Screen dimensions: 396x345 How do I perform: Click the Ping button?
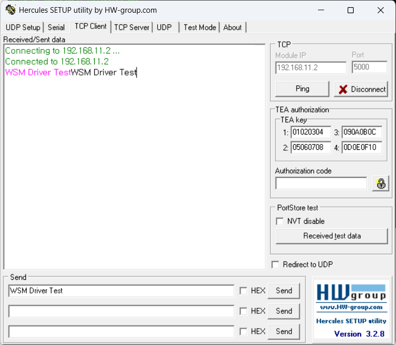coord(302,89)
